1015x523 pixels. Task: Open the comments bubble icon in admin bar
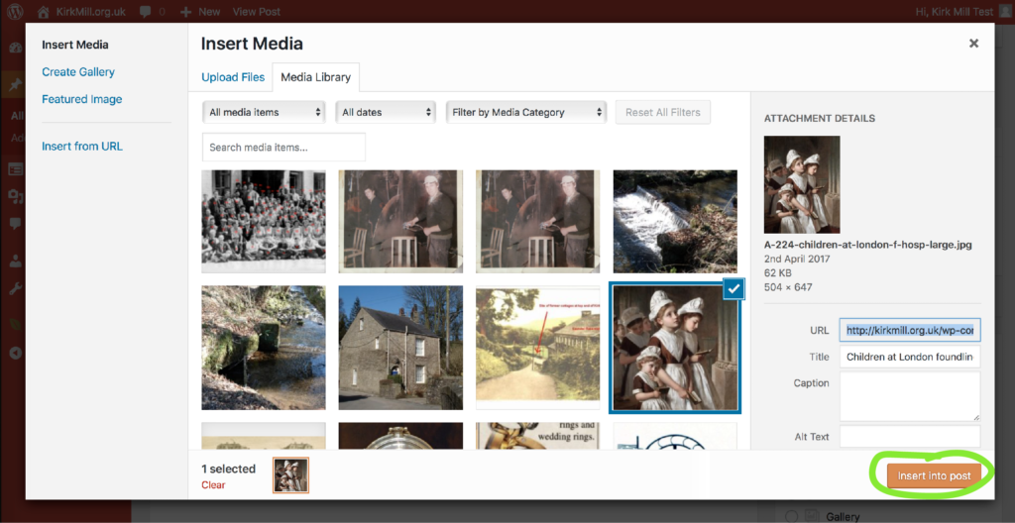coord(146,12)
